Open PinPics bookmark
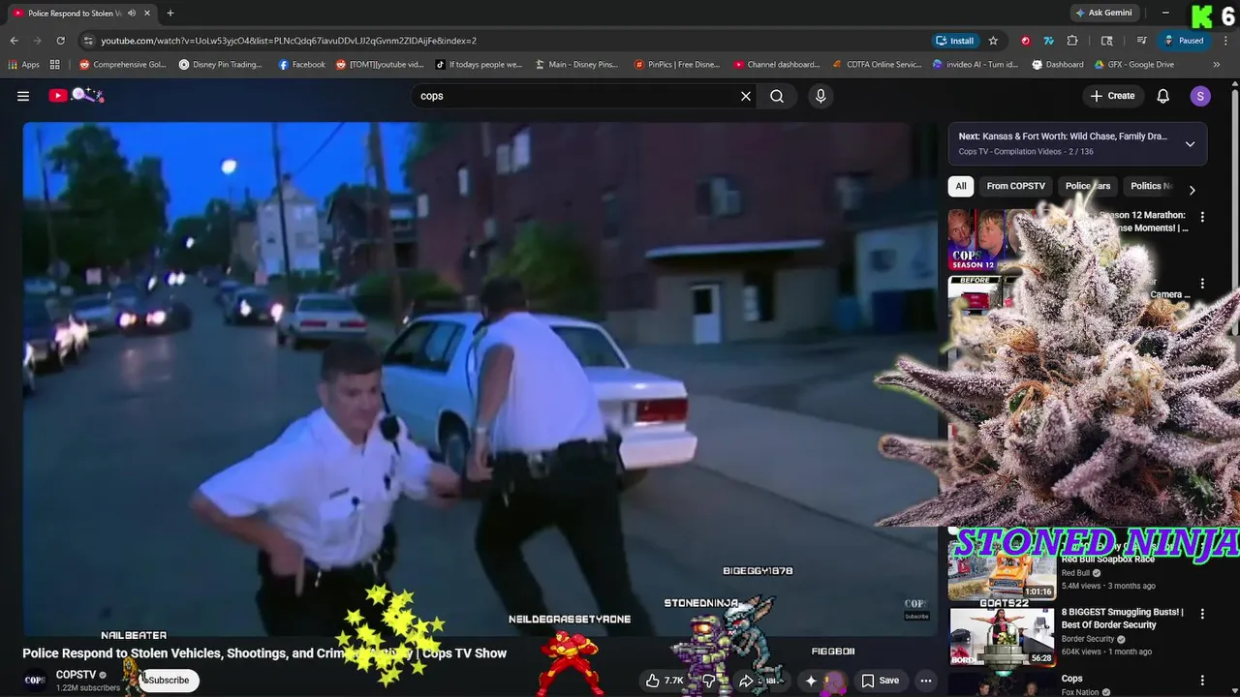The height and width of the screenshot is (697, 1240). click(677, 65)
